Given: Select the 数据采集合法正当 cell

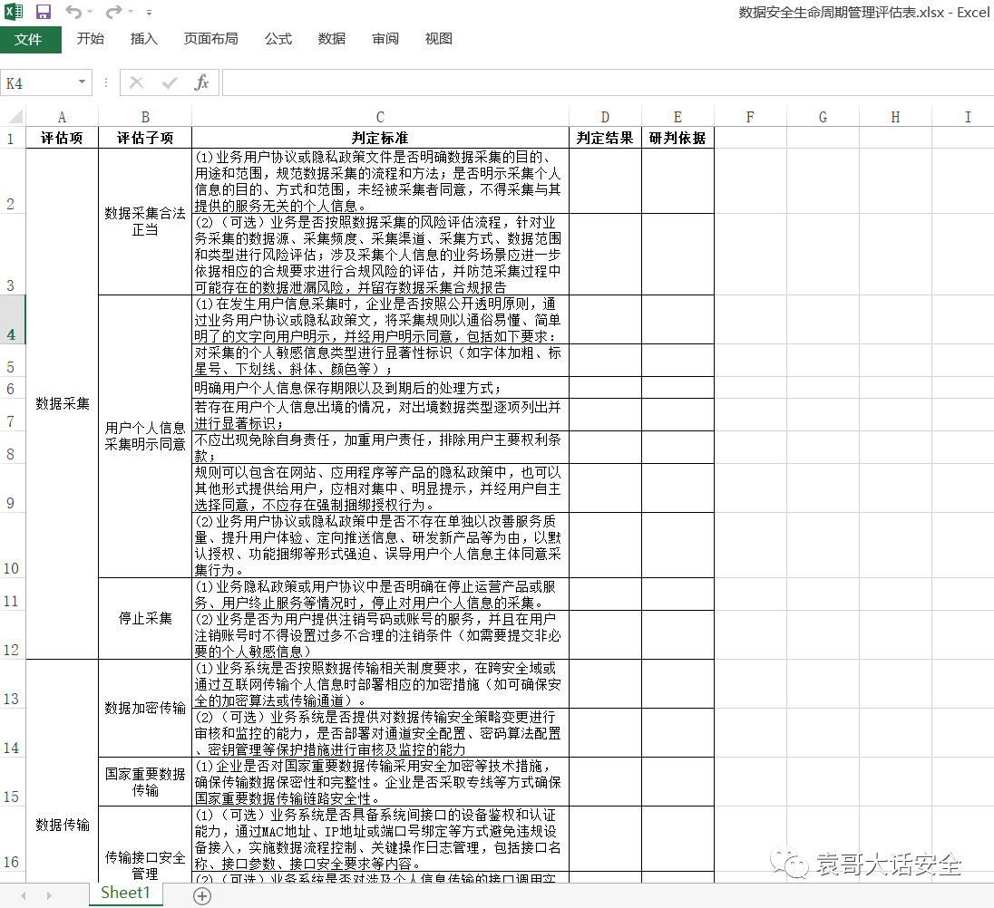Looking at the screenshot, I should point(144,222).
